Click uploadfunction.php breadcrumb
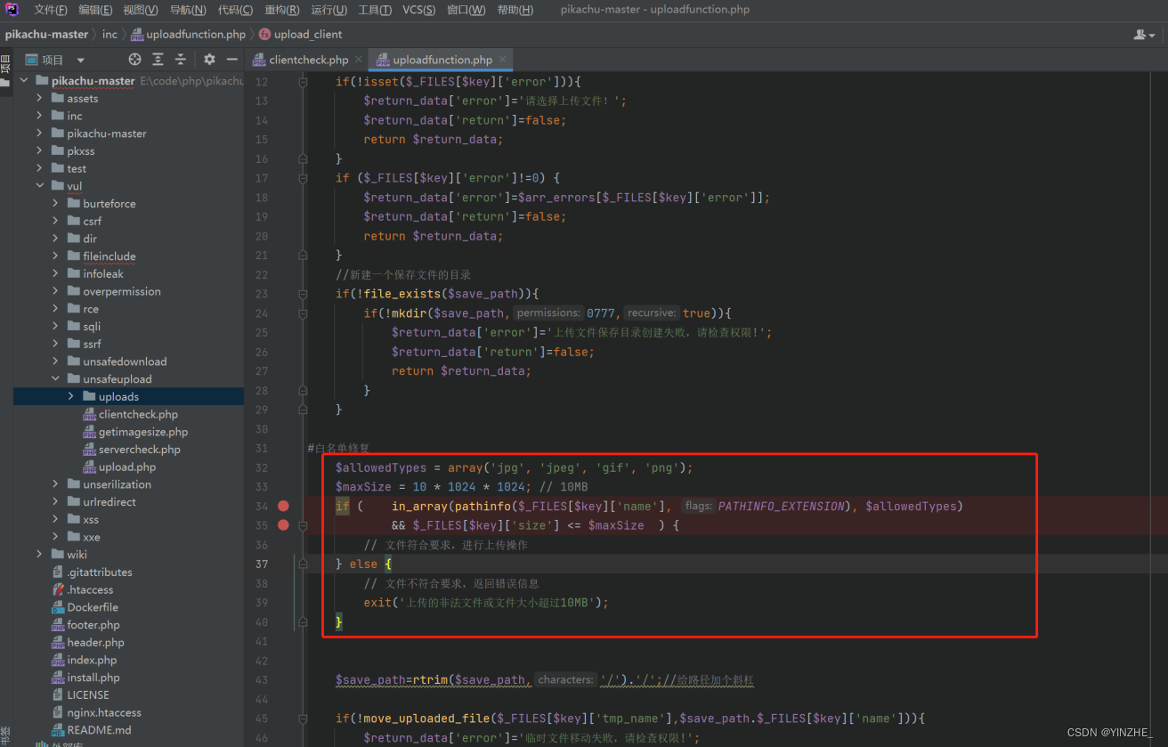The width and height of the screenshot is (1168, 747). [x=189, y=35]
